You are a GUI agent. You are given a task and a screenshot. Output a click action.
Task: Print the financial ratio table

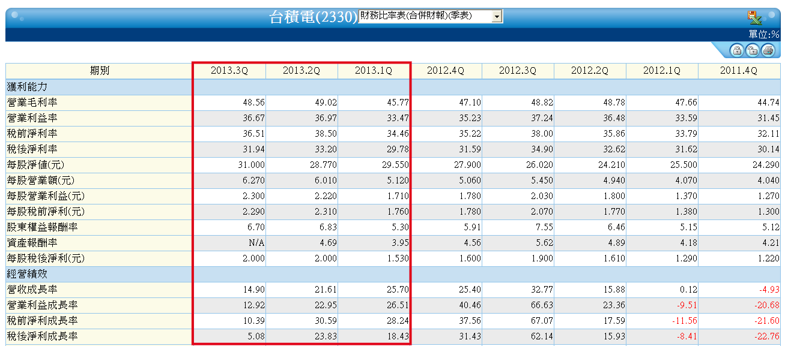point(768,50)
